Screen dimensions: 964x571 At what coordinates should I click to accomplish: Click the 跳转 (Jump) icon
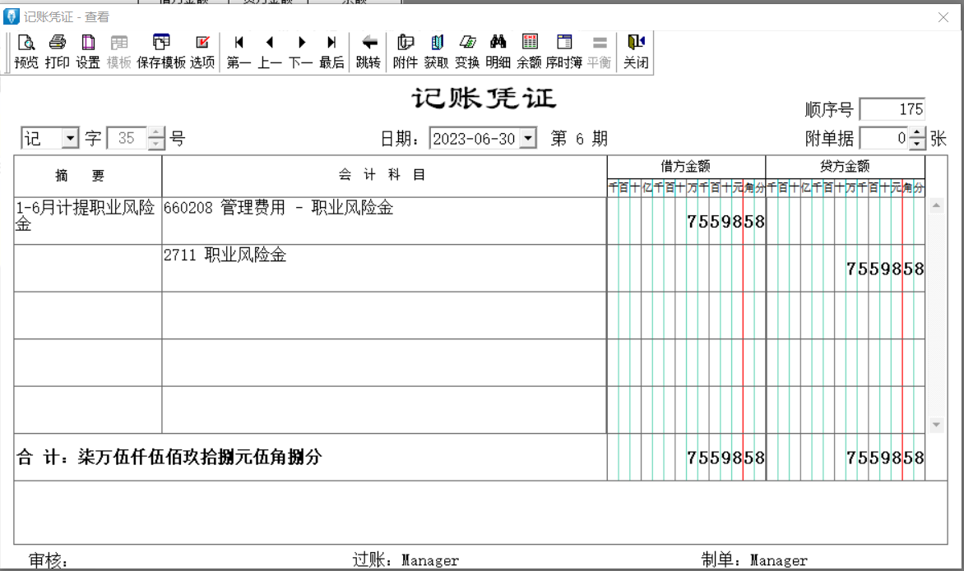[368, 51]
